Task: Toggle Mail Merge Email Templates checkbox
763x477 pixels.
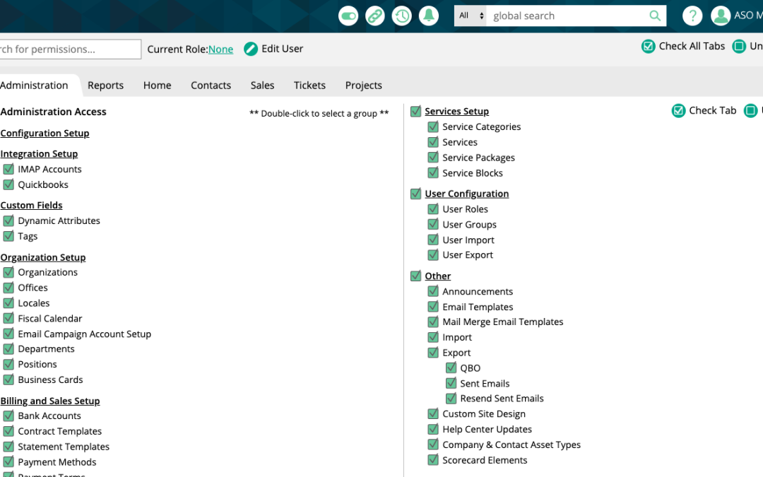Action: (433, 322)
